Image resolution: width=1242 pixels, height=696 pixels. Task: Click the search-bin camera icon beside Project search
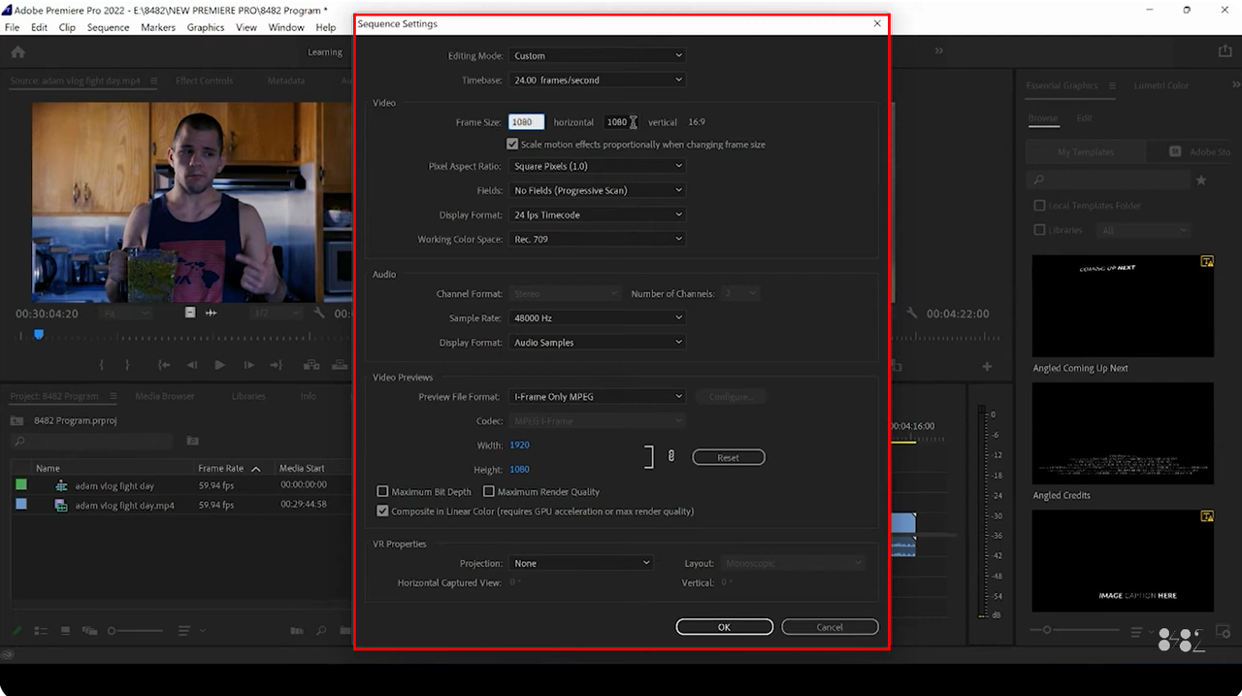(192, 441)
